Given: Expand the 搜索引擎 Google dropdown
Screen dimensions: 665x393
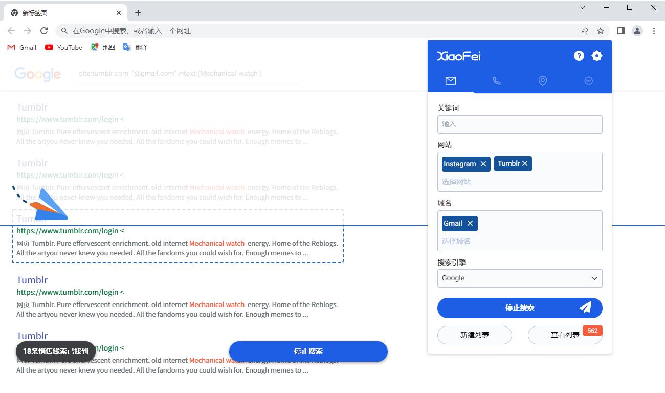Looking at the screenshot, I should tap(520, 278).
